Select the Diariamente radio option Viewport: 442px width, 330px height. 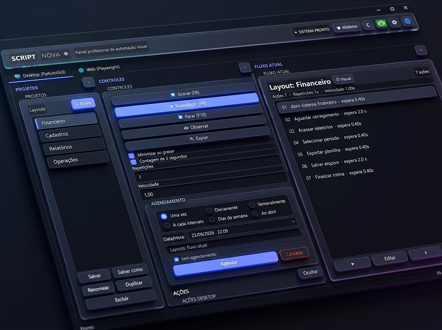pyautogui.click(x=209, y=210)
